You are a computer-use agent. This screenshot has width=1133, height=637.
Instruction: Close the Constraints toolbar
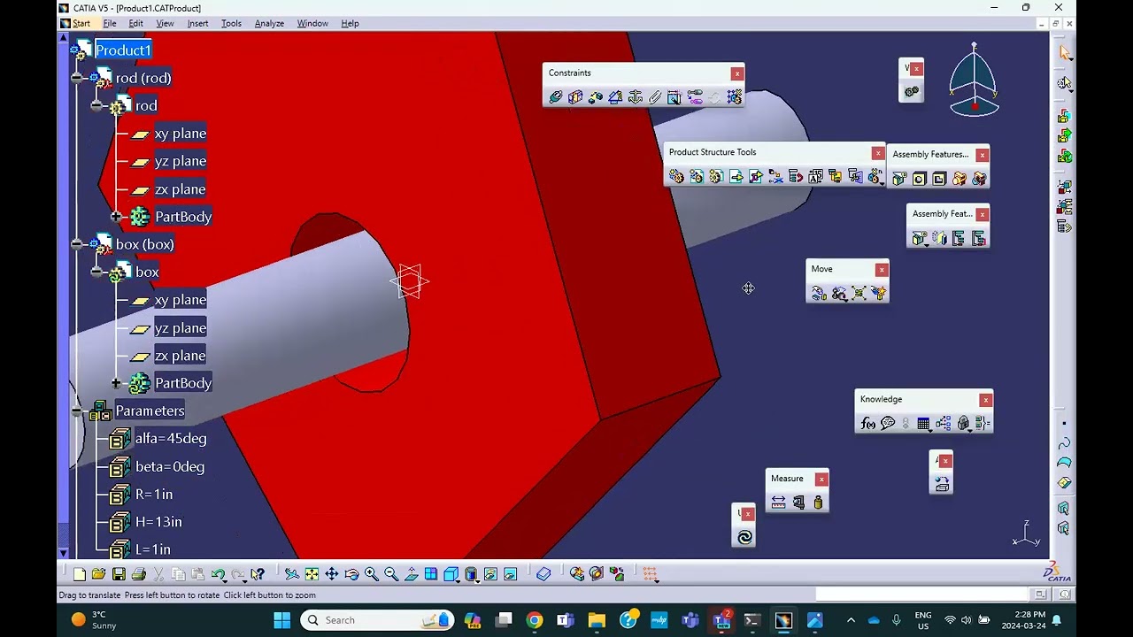(736, 73)
